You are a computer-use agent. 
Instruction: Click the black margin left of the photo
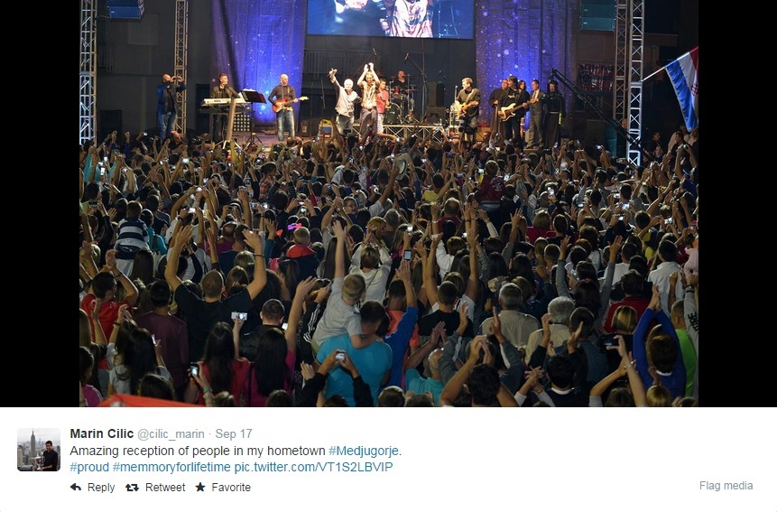tap(40, 203)
